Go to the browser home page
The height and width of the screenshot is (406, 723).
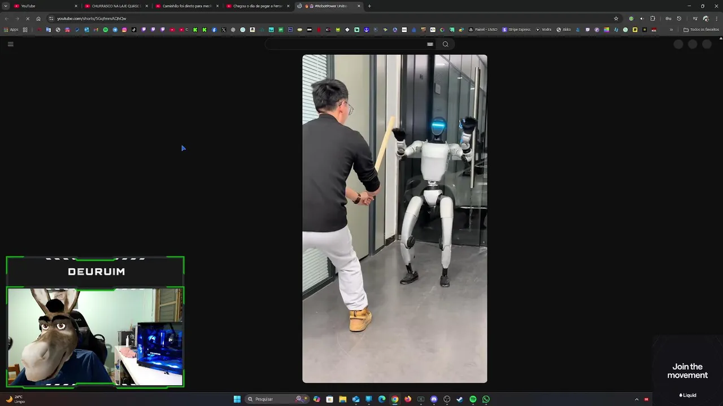click(38, 18)
